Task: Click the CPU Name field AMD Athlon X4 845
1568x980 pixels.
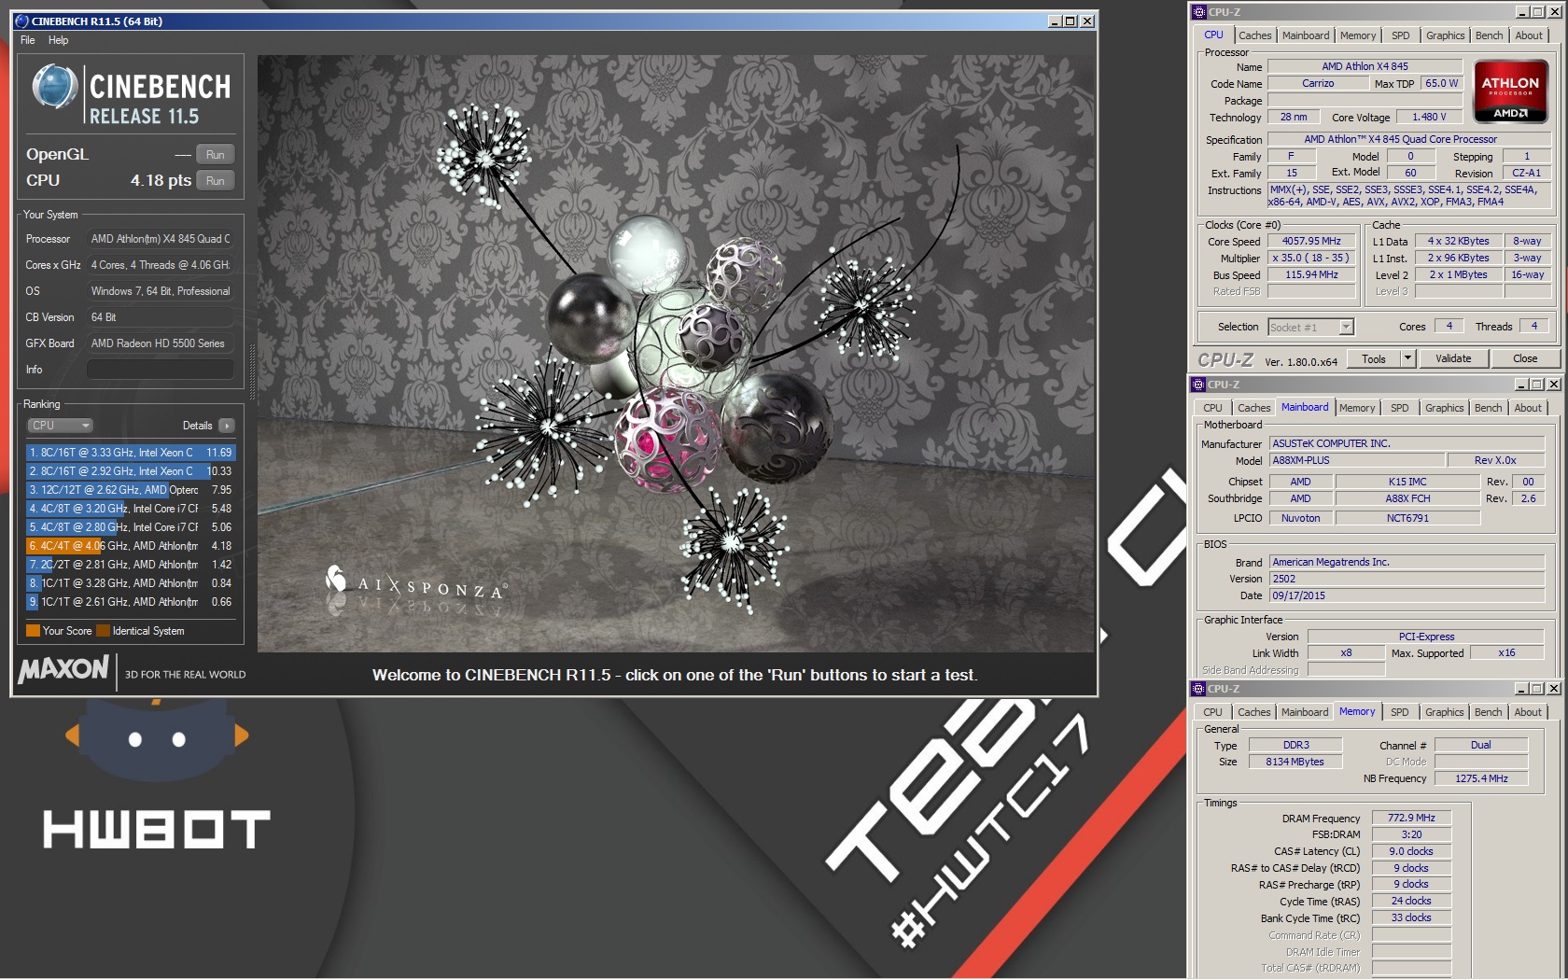Action: (1365, 66)
